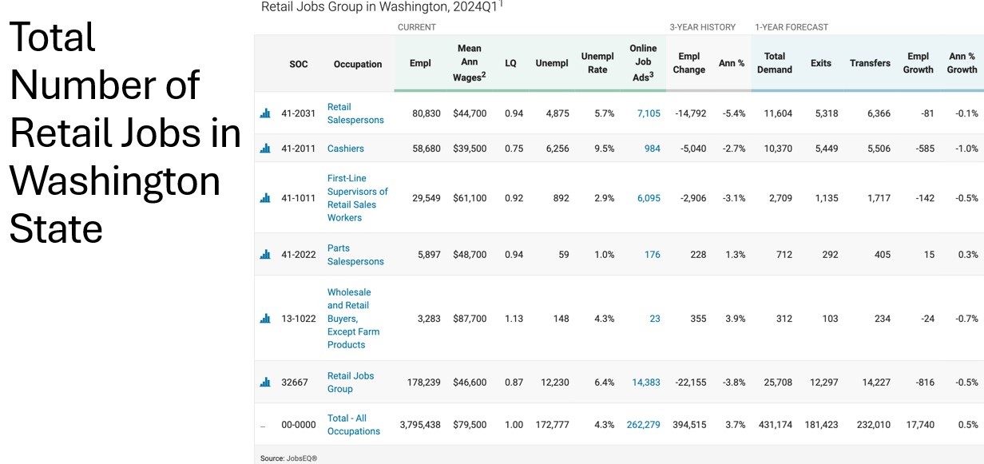Click chart icon beside Cashiers row
Viewport: 984px width, 464px height.
click(265, 149)
